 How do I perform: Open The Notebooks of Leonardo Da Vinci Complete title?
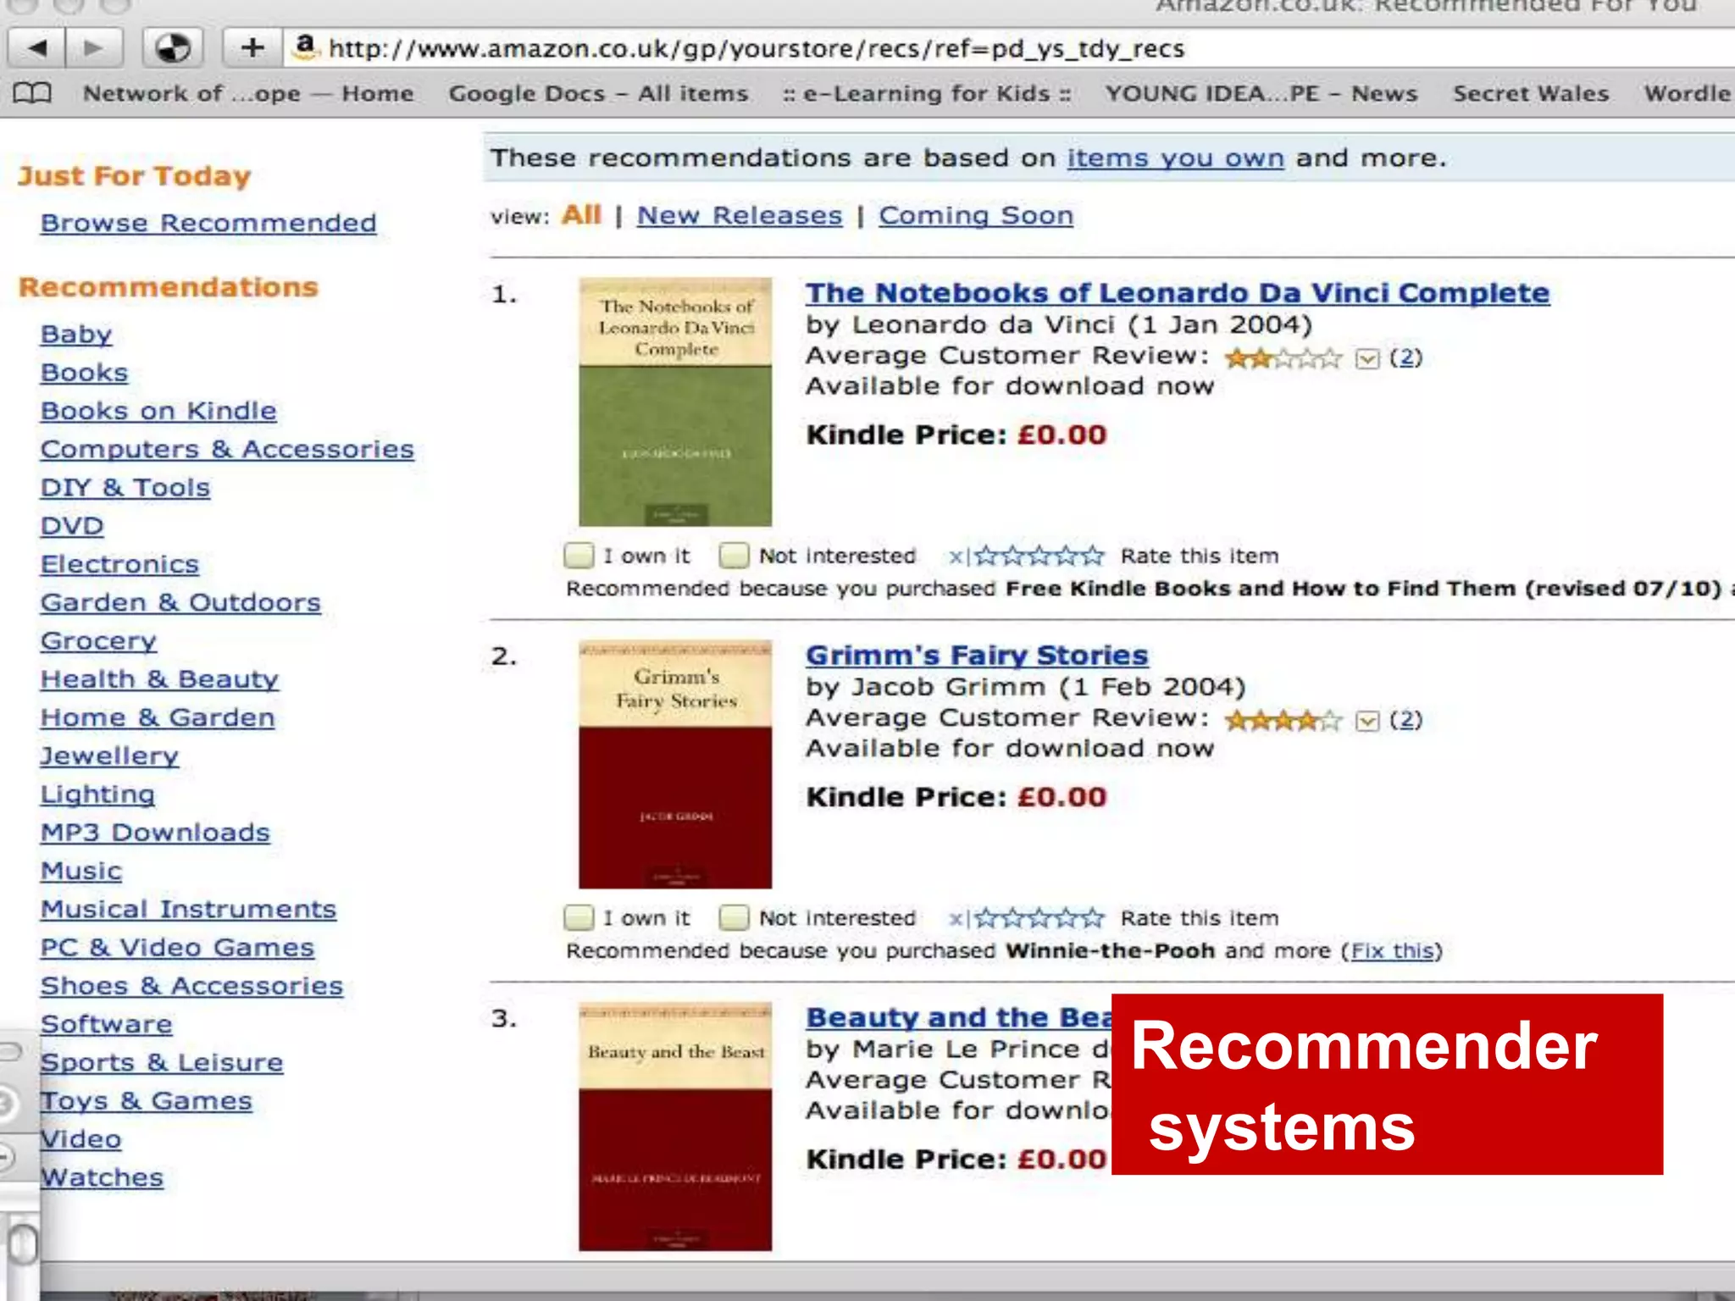pyautogui.click(x=1178, y=293)
